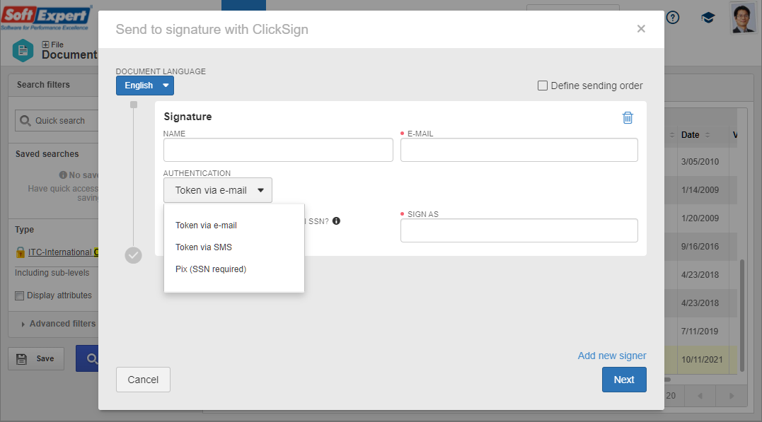Open the help question mark icon
This screenshot has width=762, height=422.
(x=673, y=18)
